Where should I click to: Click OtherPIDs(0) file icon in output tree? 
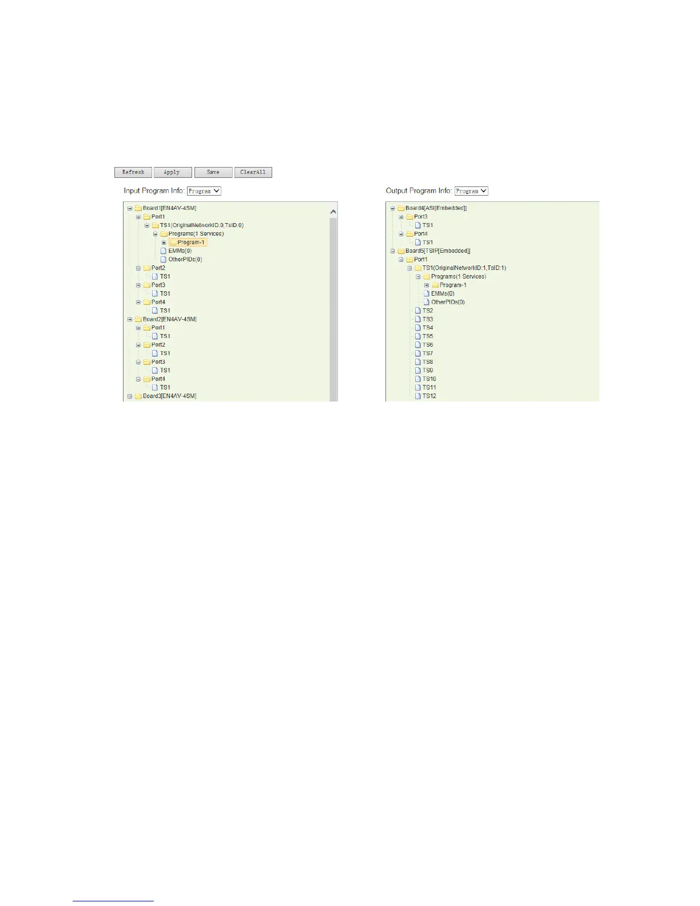click(x=427, y=302)
